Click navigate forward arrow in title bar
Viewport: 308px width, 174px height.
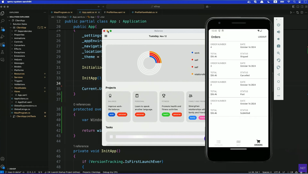coord(103,7)
